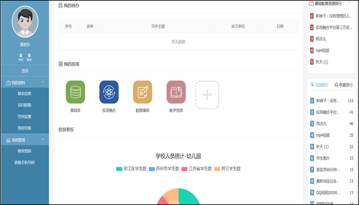Collapse the 我的资料 menu chevron
This screenshot has width=359, height=205.
pyautogui.click(x=43, y=82)
